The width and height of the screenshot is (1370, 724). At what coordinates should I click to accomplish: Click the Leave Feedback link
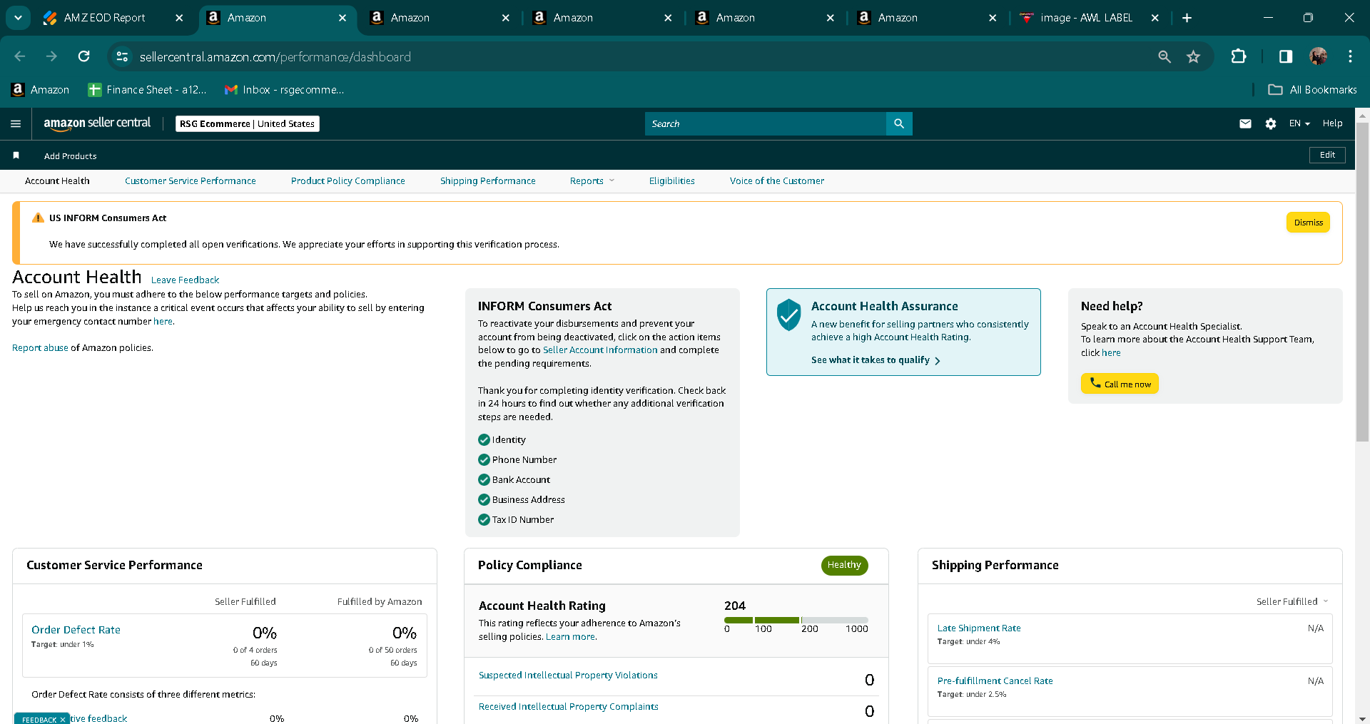(x=185, y=280)
